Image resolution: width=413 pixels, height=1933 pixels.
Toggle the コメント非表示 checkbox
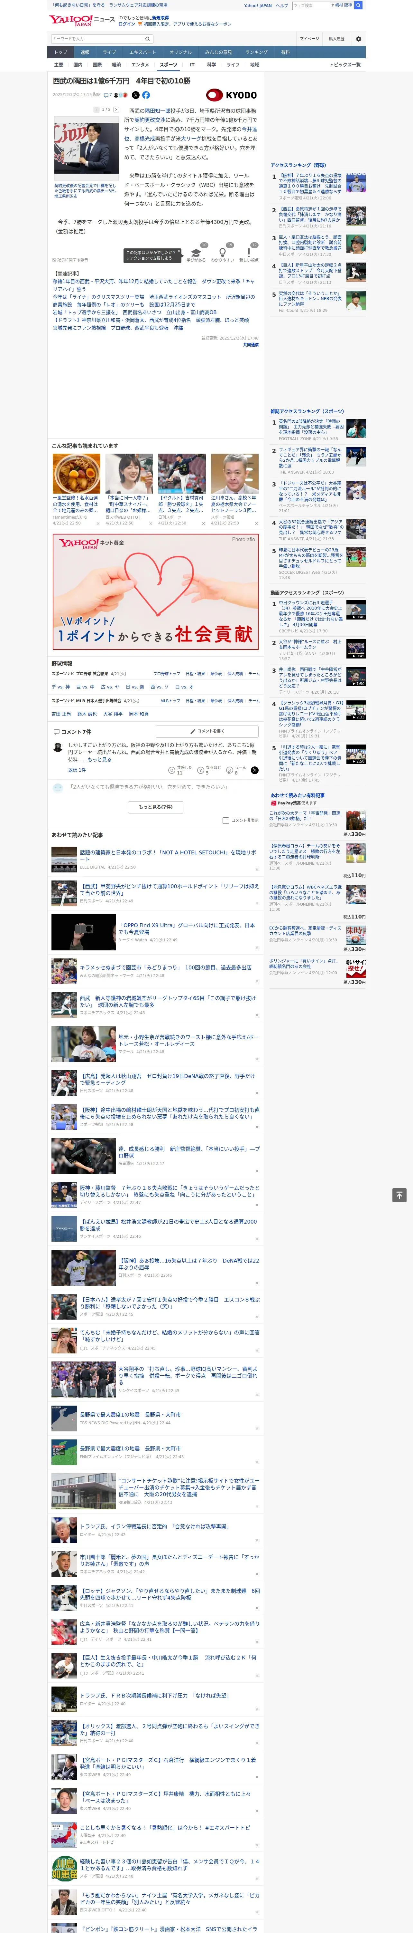point(225,821)
